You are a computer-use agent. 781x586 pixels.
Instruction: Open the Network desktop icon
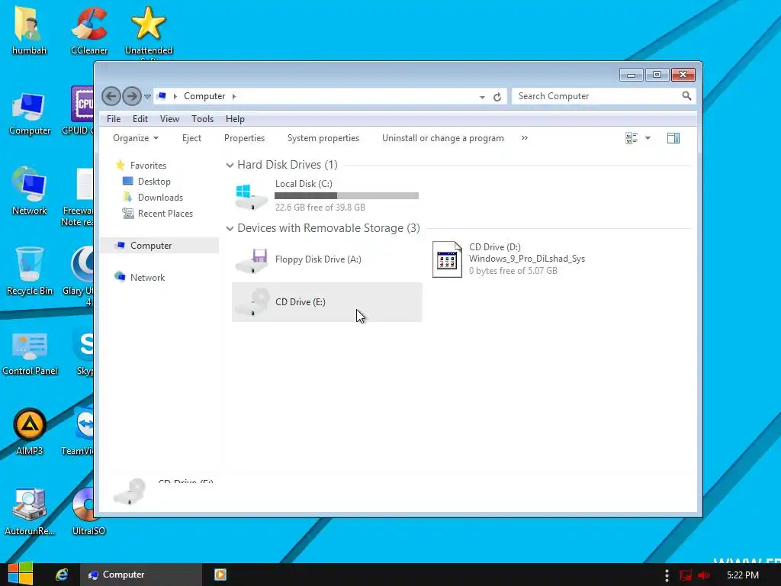[30, 191]
